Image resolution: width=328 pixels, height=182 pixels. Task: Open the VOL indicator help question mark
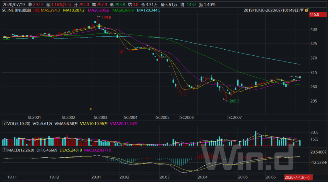[4, 124]
